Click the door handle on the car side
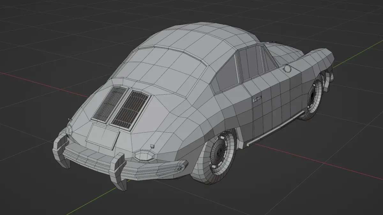The width and height of the screenshot is (383, 215). tap(257, 99)
